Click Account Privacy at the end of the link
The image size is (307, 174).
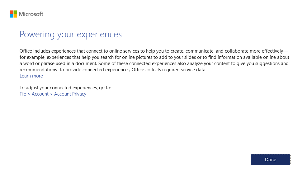tap(70, 94)
